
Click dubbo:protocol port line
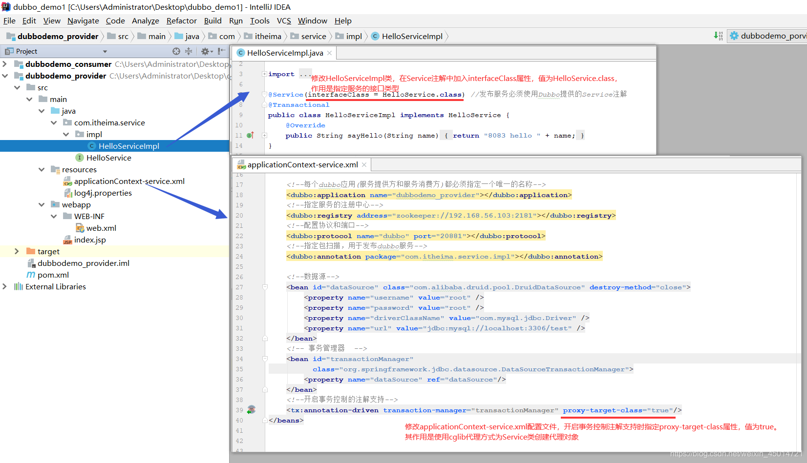coord(416,236)
